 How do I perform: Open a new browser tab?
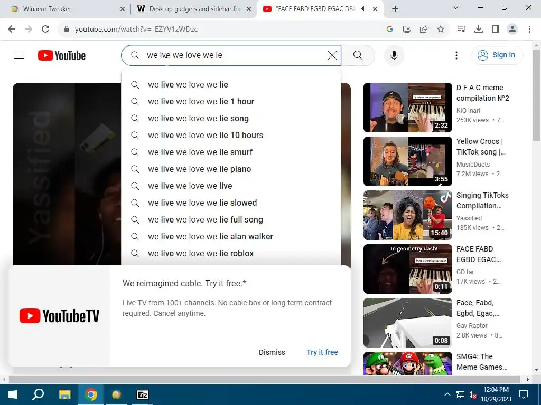tap(395, 9)
